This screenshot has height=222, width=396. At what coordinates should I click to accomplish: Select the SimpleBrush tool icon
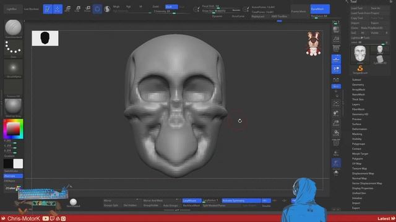pos(360,69)
